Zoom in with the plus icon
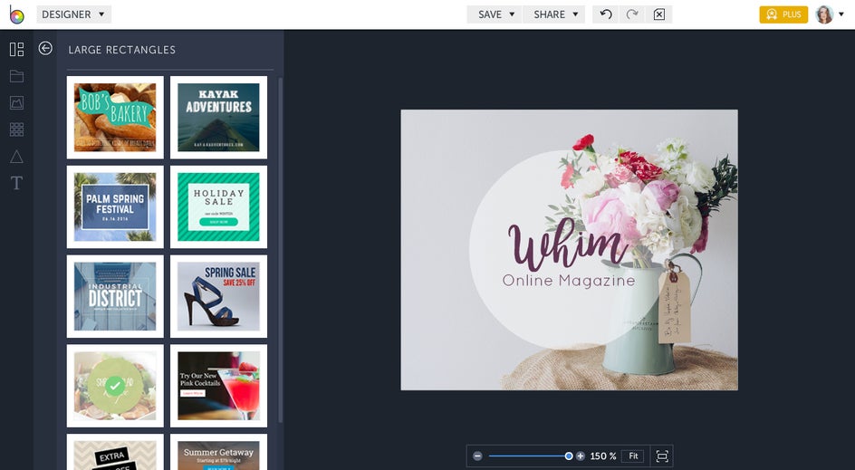 [581, 456]
